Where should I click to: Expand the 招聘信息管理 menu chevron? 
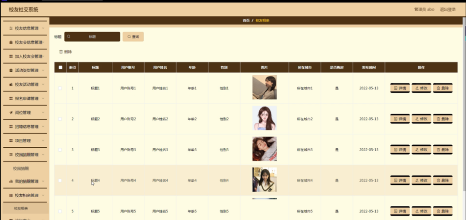click(x=44, y=126)
